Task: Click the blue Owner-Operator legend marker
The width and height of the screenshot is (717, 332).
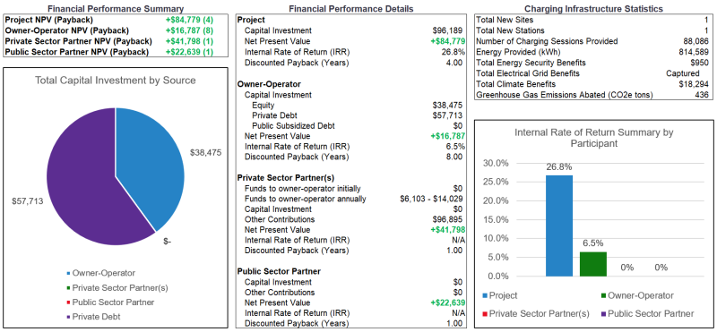Action: (69, 274)
